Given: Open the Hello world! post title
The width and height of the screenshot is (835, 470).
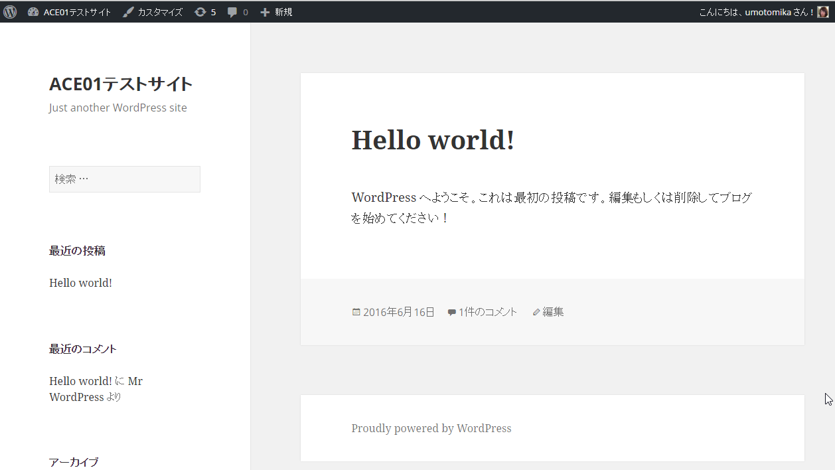Looking at the screenshot, I should point(433,140).
